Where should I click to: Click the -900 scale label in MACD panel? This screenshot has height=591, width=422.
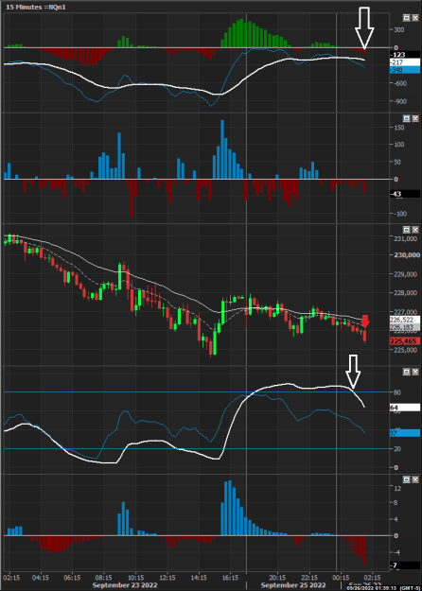399,101
